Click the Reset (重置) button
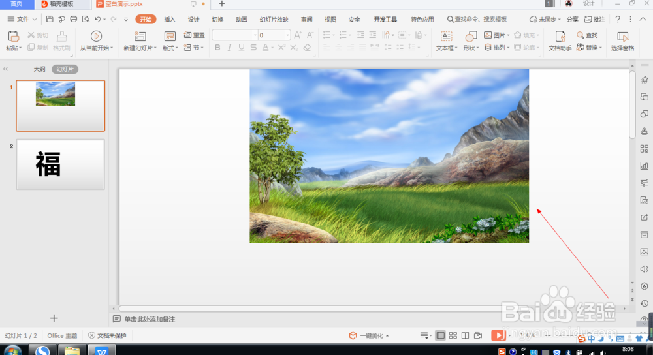This screenshot has width=653, height=355. [195, 35]
